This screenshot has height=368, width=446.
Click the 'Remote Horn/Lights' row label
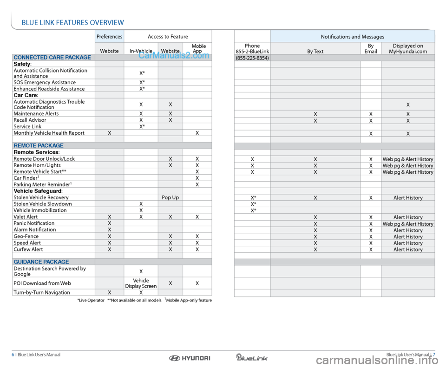click(37, 165)
